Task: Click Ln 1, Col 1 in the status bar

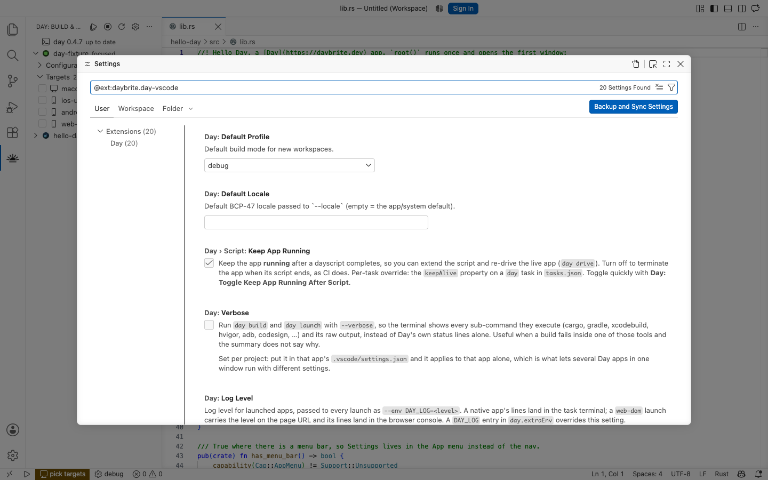Action: pyautogui.click(x=607, y=474)
